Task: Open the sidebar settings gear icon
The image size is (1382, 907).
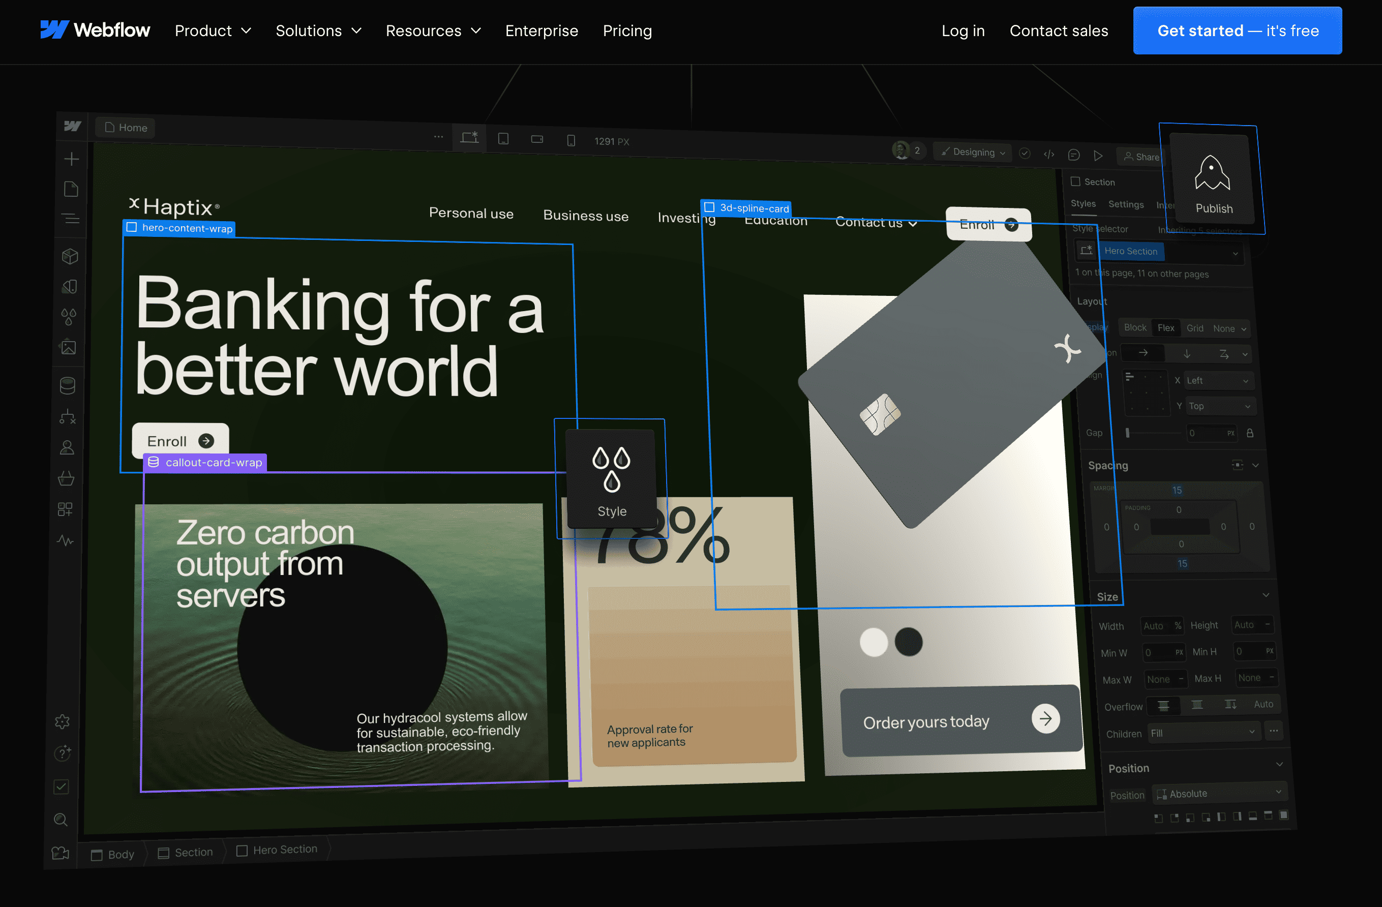Action: 62,722
